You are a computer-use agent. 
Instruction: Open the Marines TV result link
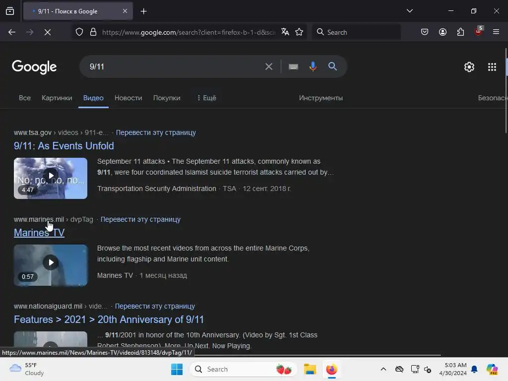(39, 233)
